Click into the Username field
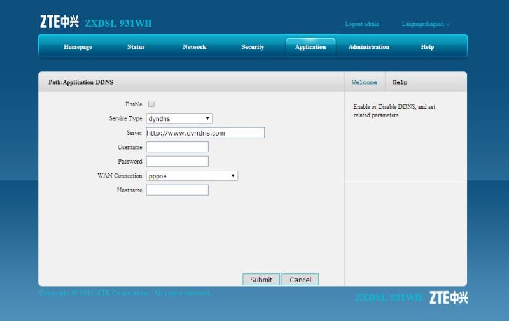This screenshot has width=509, height=321. click(178, 147)
